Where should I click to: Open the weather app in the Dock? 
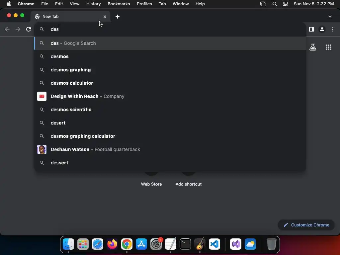[250, 244]
